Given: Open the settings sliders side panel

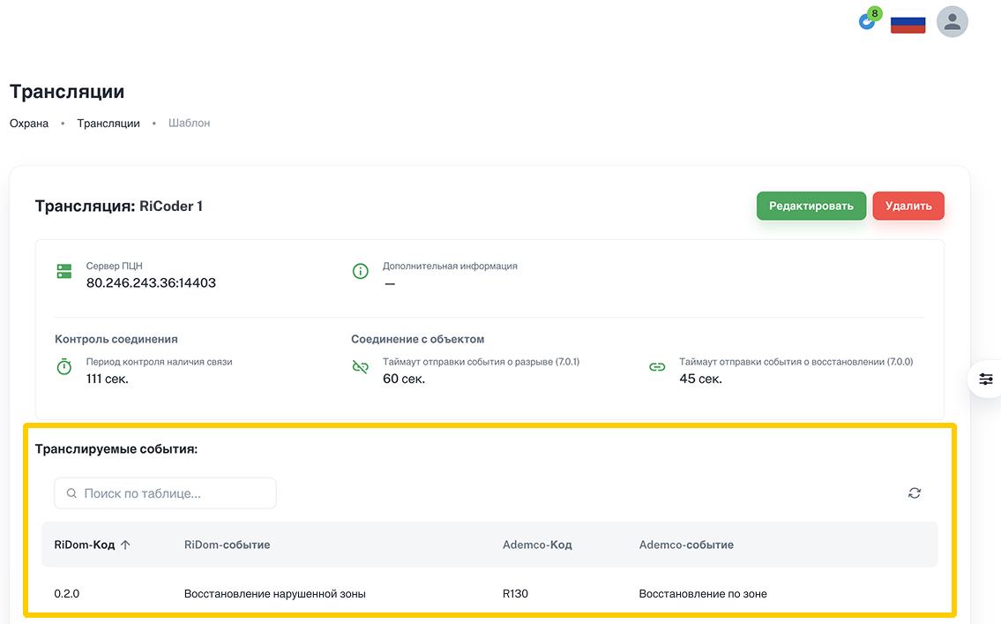Looking at the screenshot, I should (986, 379).
